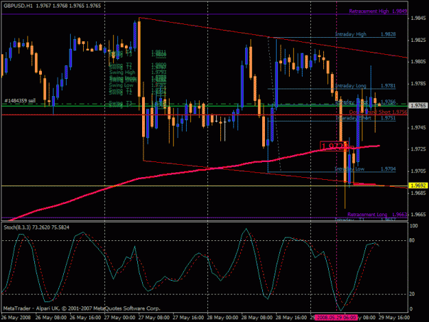Select the red boxed 1.9728 price label
The image size is (429, 322).
tap(334, 146)
